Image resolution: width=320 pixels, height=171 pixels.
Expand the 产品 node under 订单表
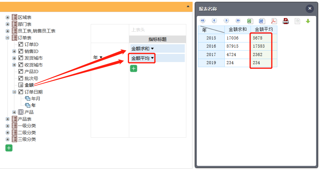[14, 112]
